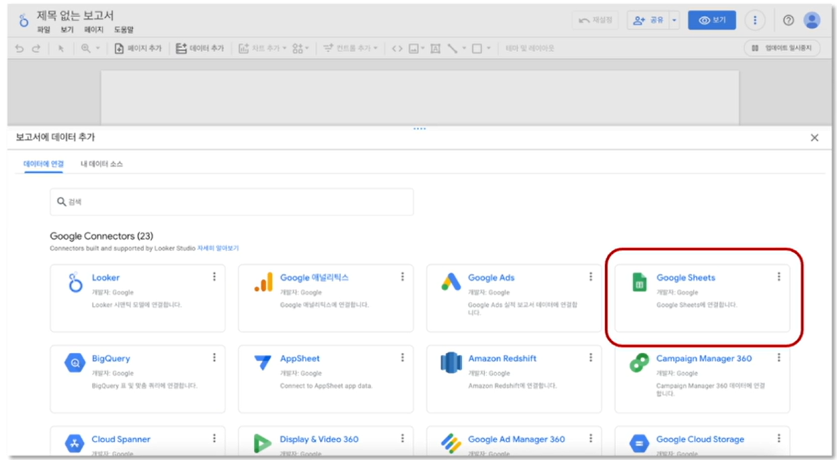This screenshot has height=460, width=837.
Task: Click the Google Ad Manager 360 title
Action: pyautogui.click(x=517, y=439)
